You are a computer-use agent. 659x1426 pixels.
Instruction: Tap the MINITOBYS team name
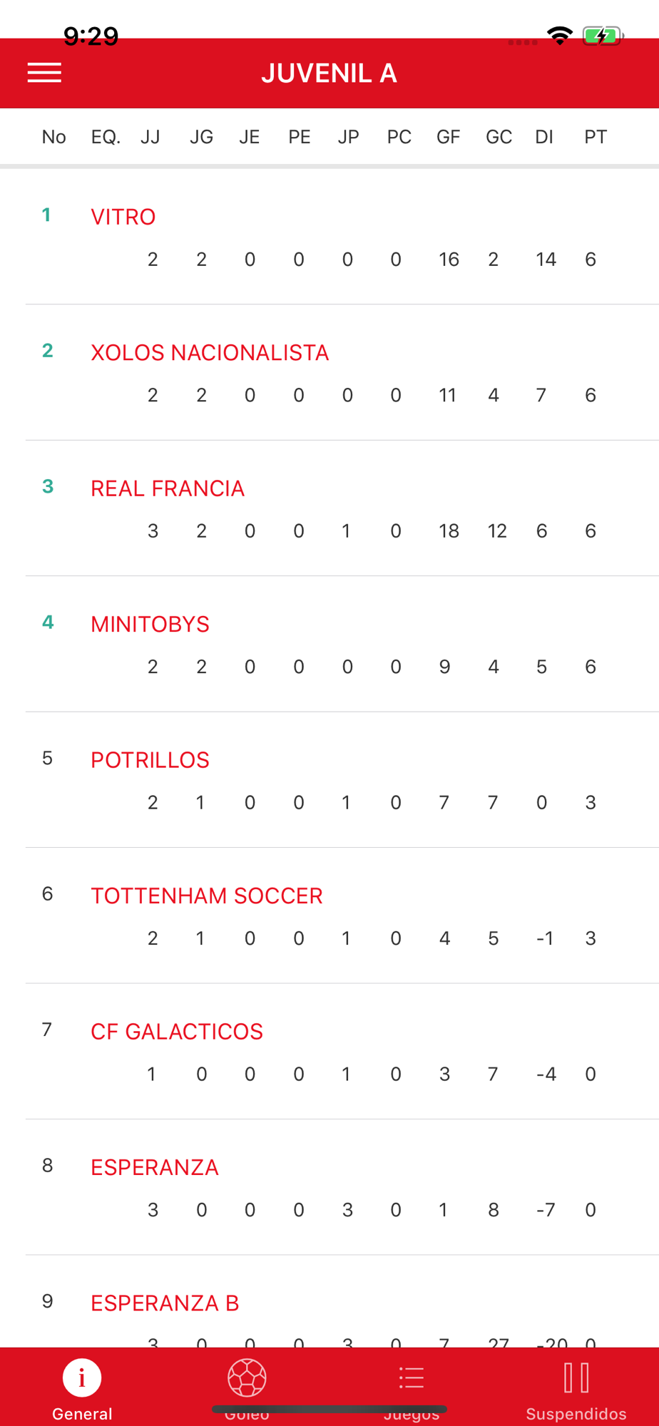click(150, 625)
